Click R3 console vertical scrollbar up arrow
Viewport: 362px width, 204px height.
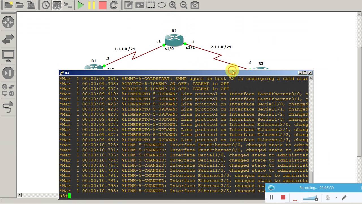coord(311,78)
